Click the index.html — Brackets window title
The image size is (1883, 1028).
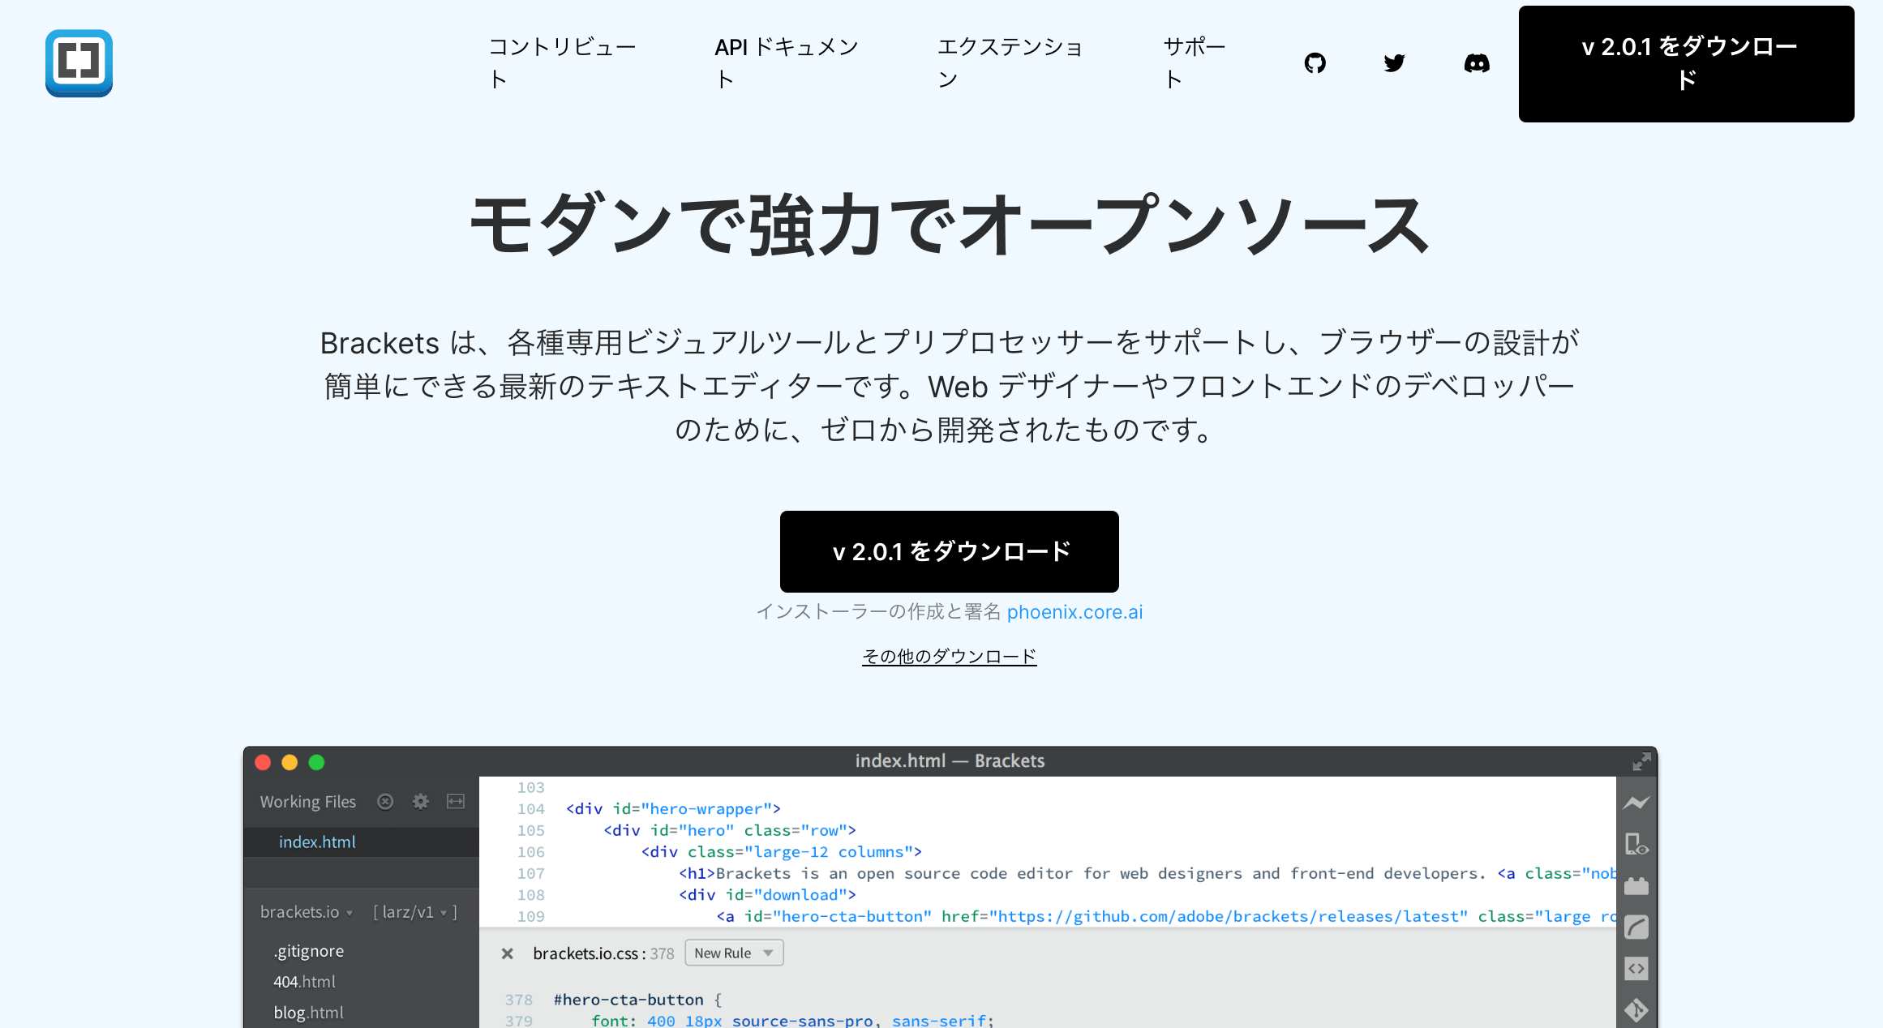950,761
